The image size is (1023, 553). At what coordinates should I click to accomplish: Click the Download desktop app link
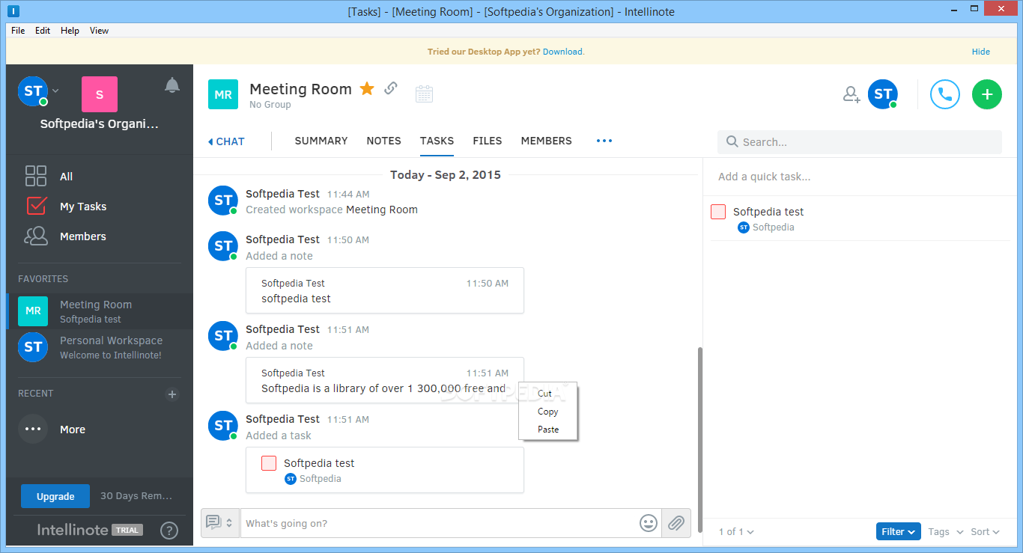pos(562,52)
